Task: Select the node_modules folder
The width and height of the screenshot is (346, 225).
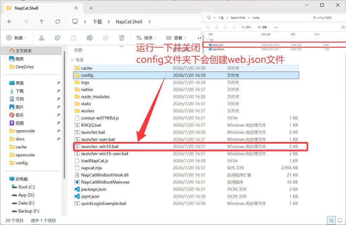Action: (186, 96)
